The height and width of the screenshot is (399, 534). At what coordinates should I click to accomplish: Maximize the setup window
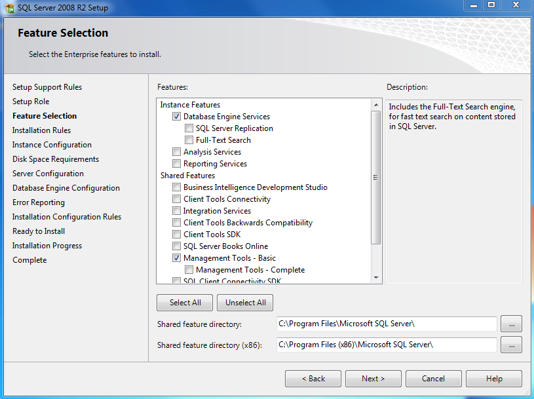point(491,5)
